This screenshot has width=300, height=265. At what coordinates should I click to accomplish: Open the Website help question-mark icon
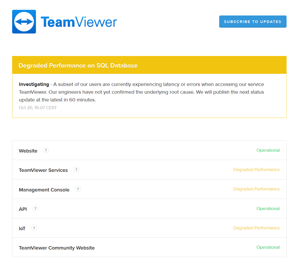pos(46,150)
